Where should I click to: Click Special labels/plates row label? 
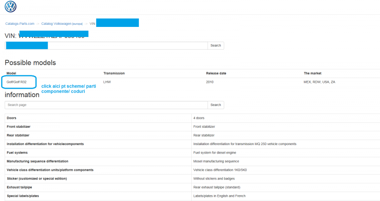pos(23,196)
